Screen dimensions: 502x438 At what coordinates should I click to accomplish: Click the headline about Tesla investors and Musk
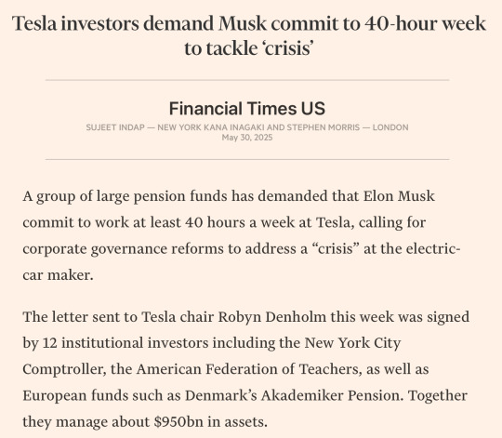tap(249, 36)
